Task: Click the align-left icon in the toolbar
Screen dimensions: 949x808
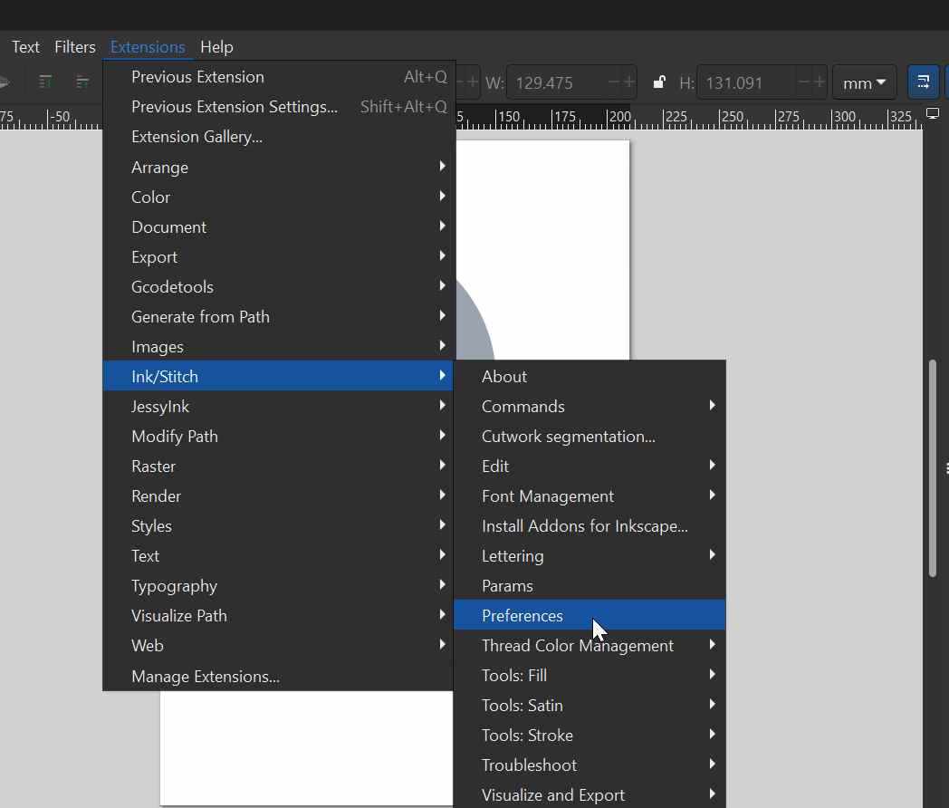Action: 82,82
